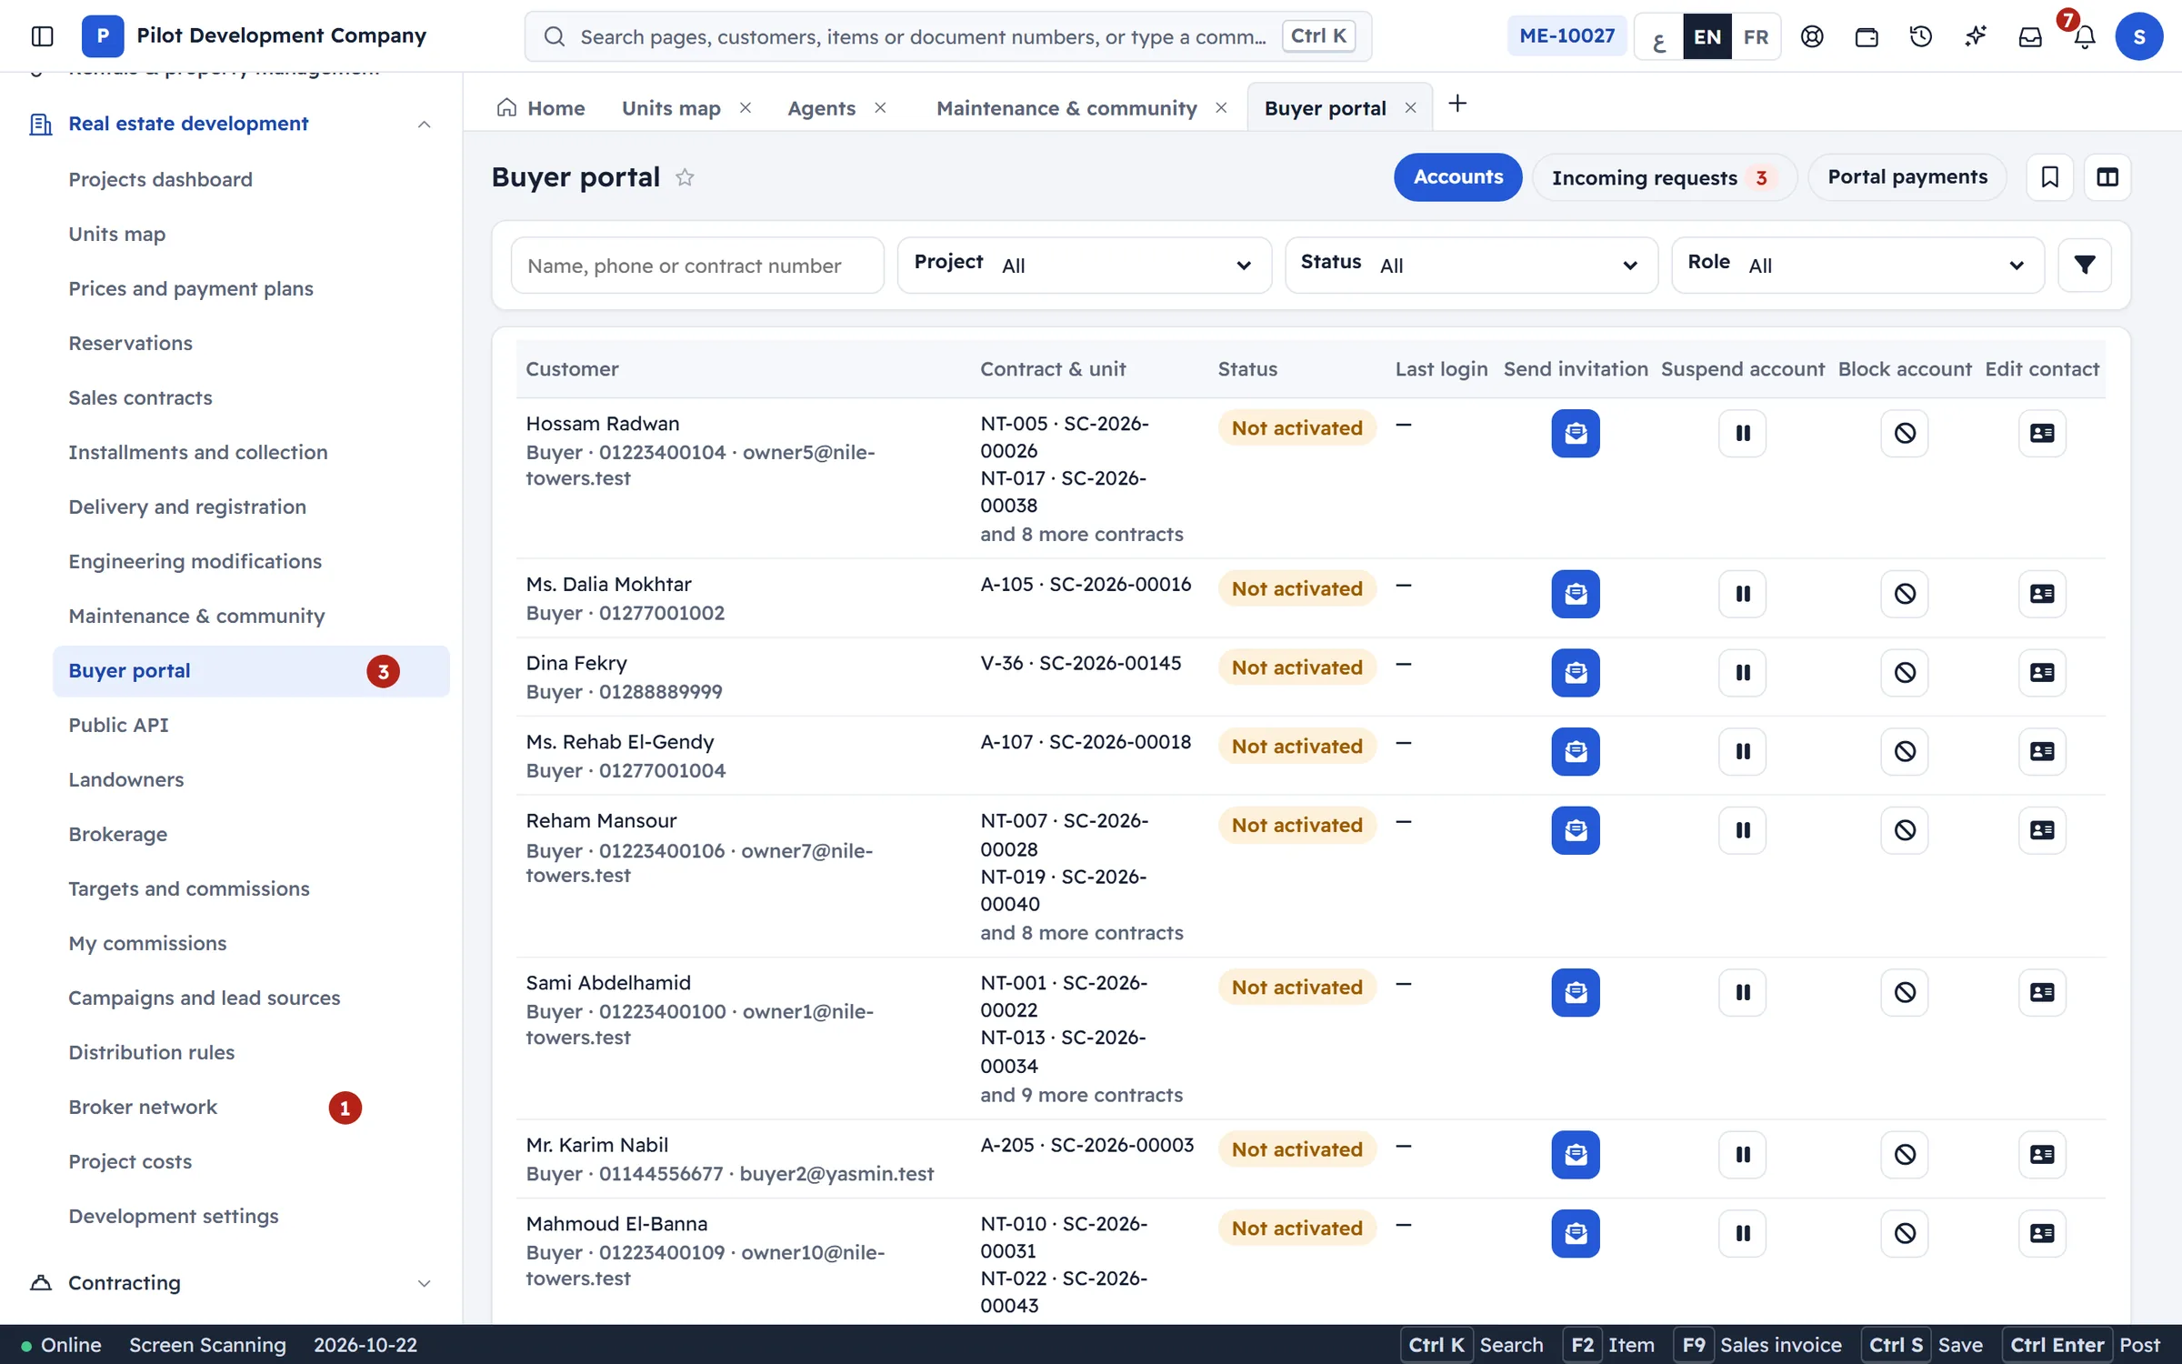Block Mr. Karim Nabil's account

(x=1905, y=1154)
